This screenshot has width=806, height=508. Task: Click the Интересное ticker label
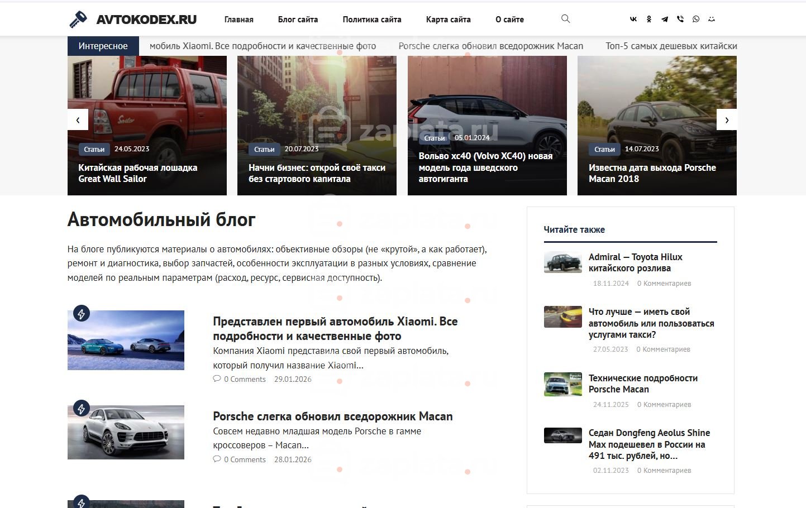(x=103, y=46)
